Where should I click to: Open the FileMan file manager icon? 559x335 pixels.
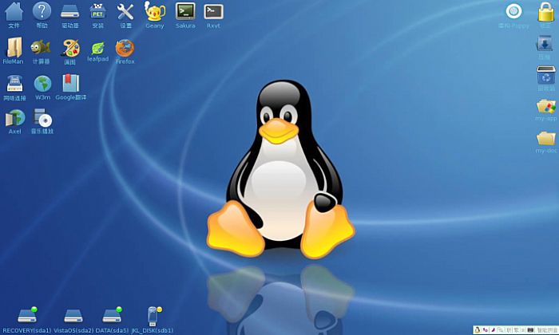pyautogui.click(x=14, y=47)
